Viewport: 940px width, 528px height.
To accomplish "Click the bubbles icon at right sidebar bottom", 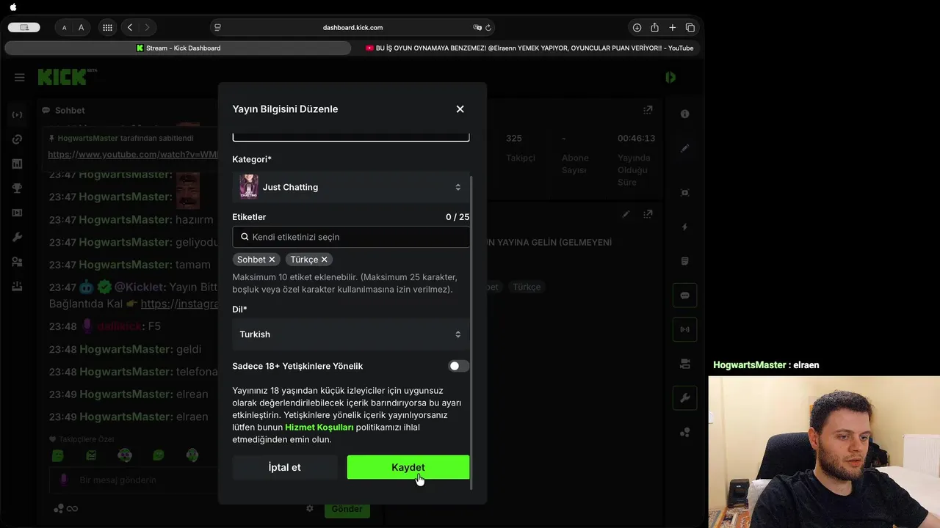I will 684,433.
